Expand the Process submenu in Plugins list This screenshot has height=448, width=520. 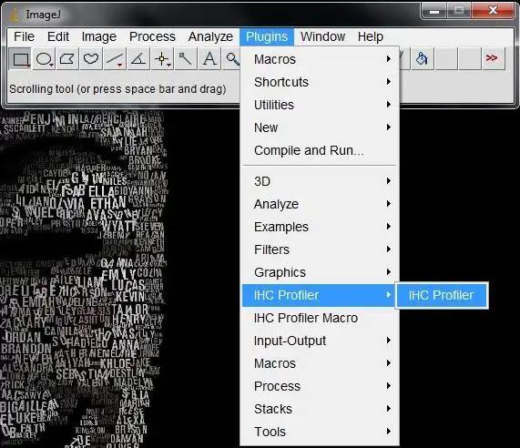[320, 386]
